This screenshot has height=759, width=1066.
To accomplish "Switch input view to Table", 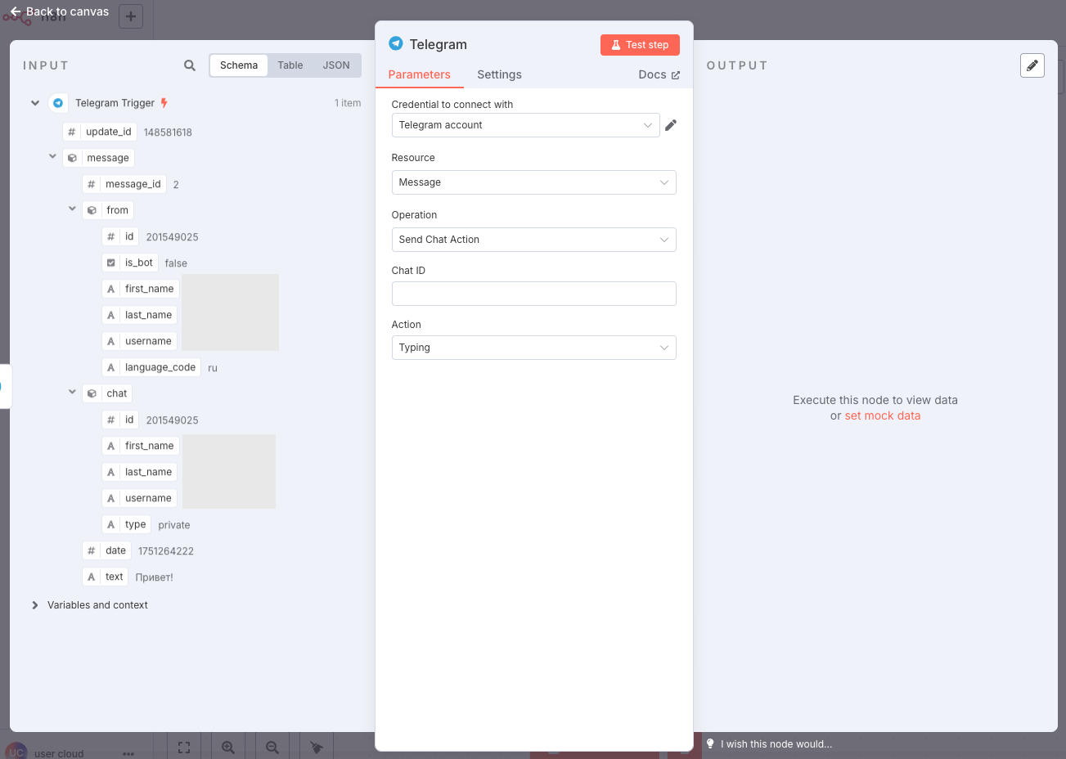I will (x=290, y=65).
